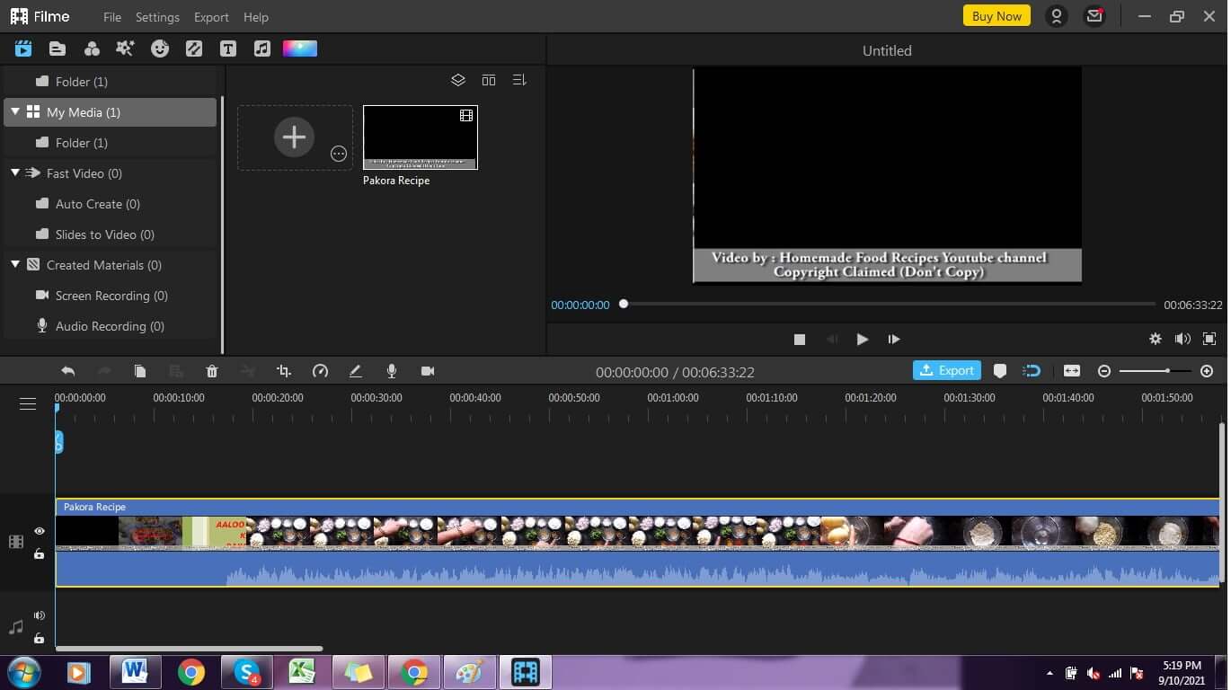The width and height of the screenshot is (1231, 690).
Task: Open the speed adjustment tool
Action: pyautogui.click(x=320, y=371)
